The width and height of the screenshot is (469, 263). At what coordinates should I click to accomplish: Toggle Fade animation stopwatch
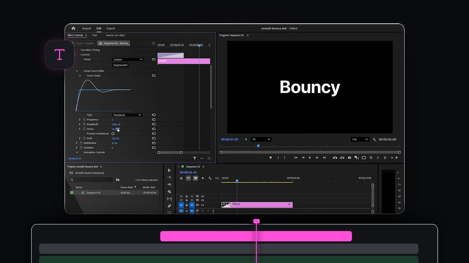84,138
